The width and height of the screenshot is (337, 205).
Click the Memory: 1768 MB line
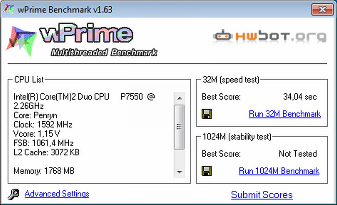(x=44, y=171)
